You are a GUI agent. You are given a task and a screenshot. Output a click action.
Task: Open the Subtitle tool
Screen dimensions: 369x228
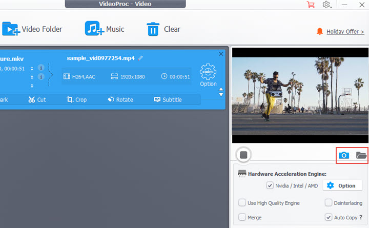coord(168,100)
